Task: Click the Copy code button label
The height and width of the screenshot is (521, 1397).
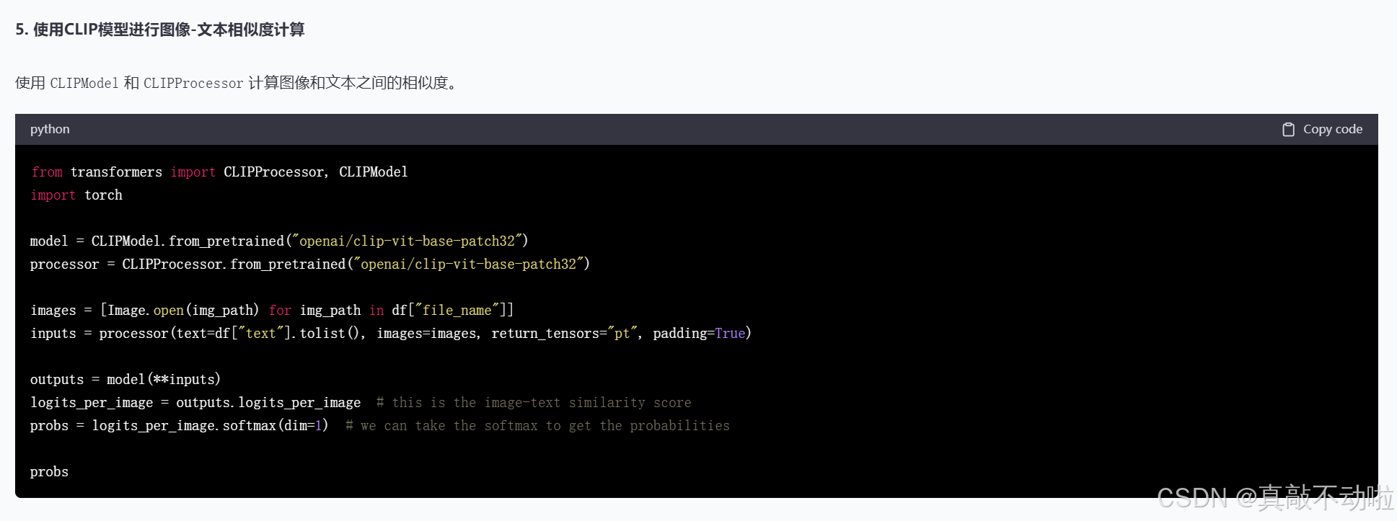Action: pyautogui.click(x=1332, y=129)
